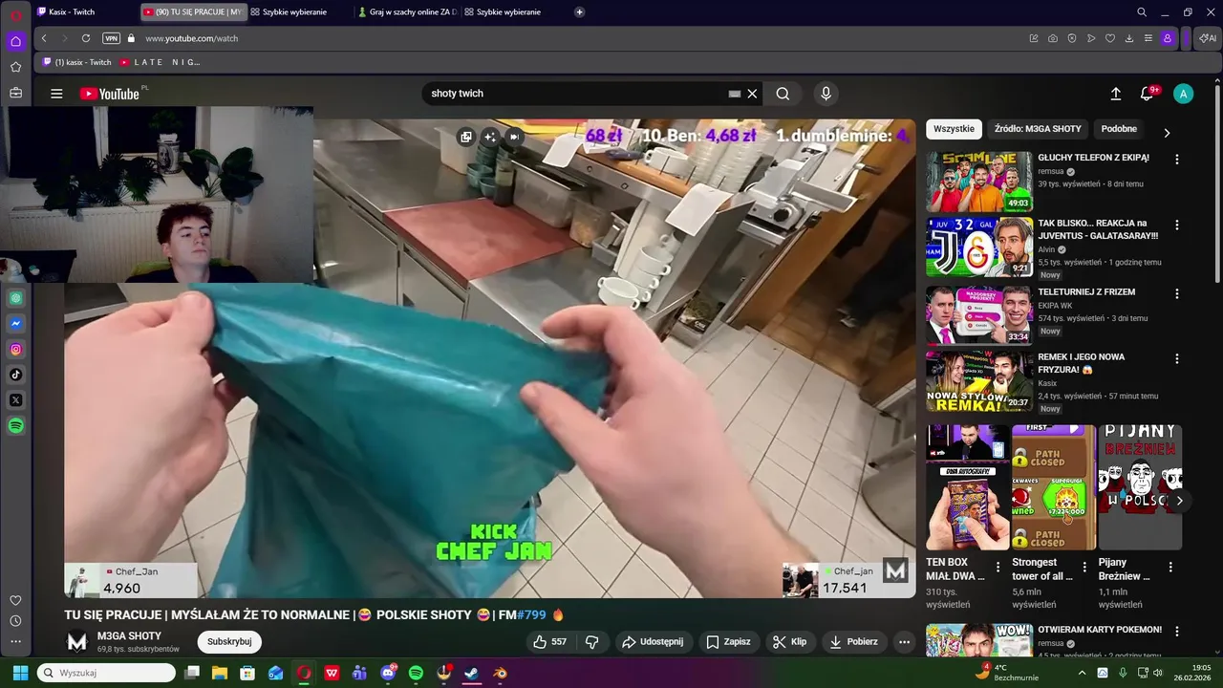This screenshot has height=688, width=1223.
Task: Open Spotify from Windows taskbar
Action: coord(416,673)
